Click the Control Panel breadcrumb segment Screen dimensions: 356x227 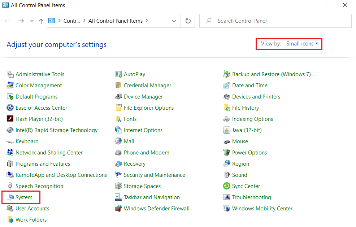[71, 21]
